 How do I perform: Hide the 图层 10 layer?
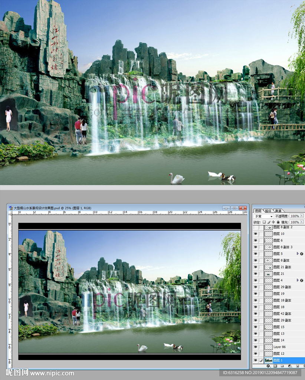point(255,234)
